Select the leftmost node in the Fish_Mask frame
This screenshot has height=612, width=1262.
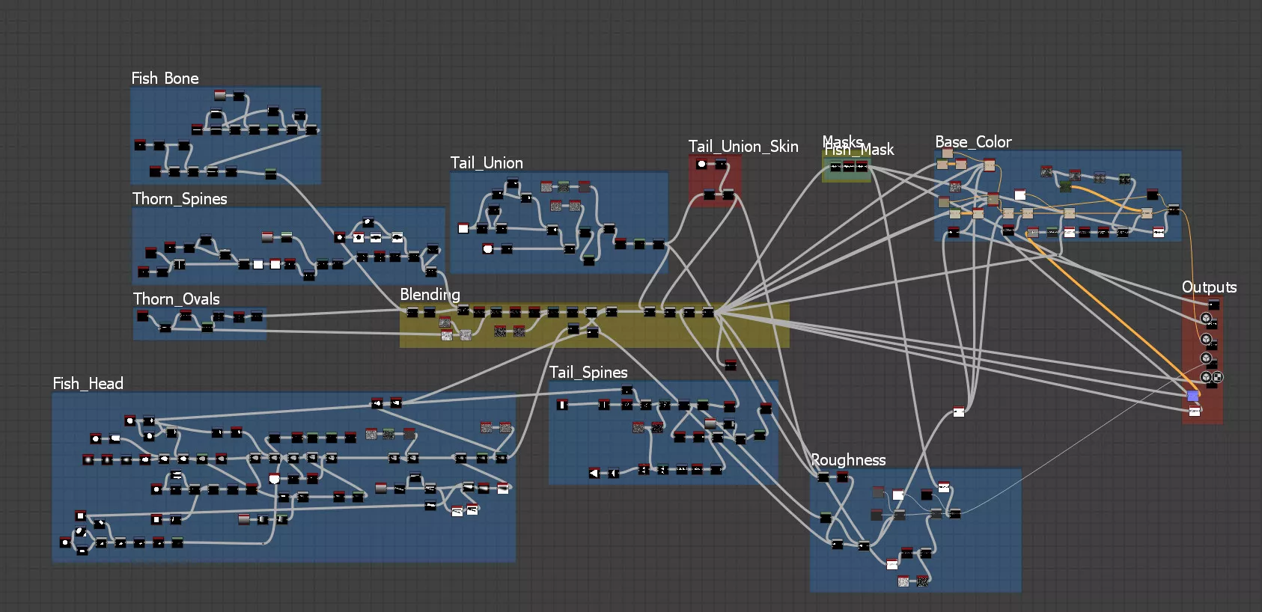coord(835,167)
